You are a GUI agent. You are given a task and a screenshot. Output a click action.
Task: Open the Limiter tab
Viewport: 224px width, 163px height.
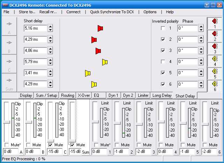point(143,95)
